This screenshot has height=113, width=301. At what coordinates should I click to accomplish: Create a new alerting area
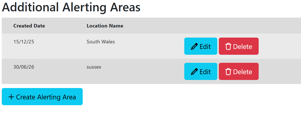[42, 97]
